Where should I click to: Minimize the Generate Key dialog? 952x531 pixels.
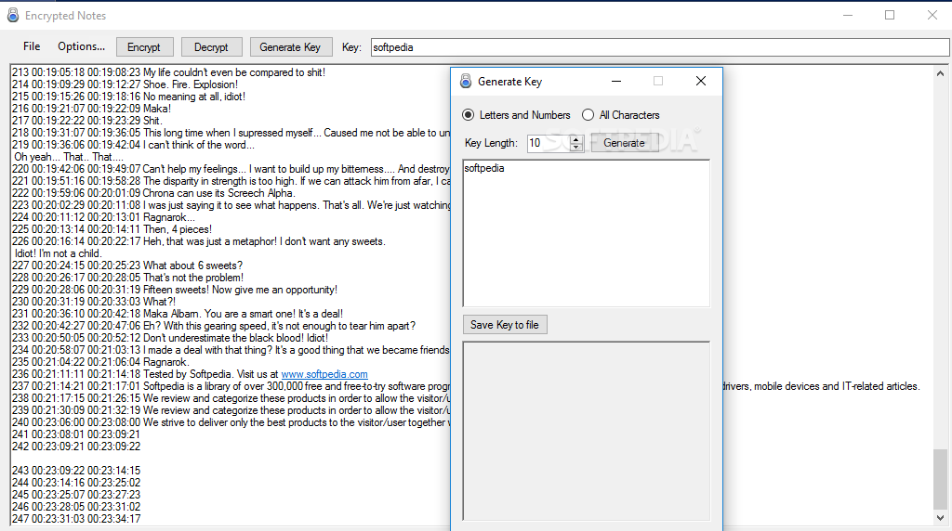point(616,81)
